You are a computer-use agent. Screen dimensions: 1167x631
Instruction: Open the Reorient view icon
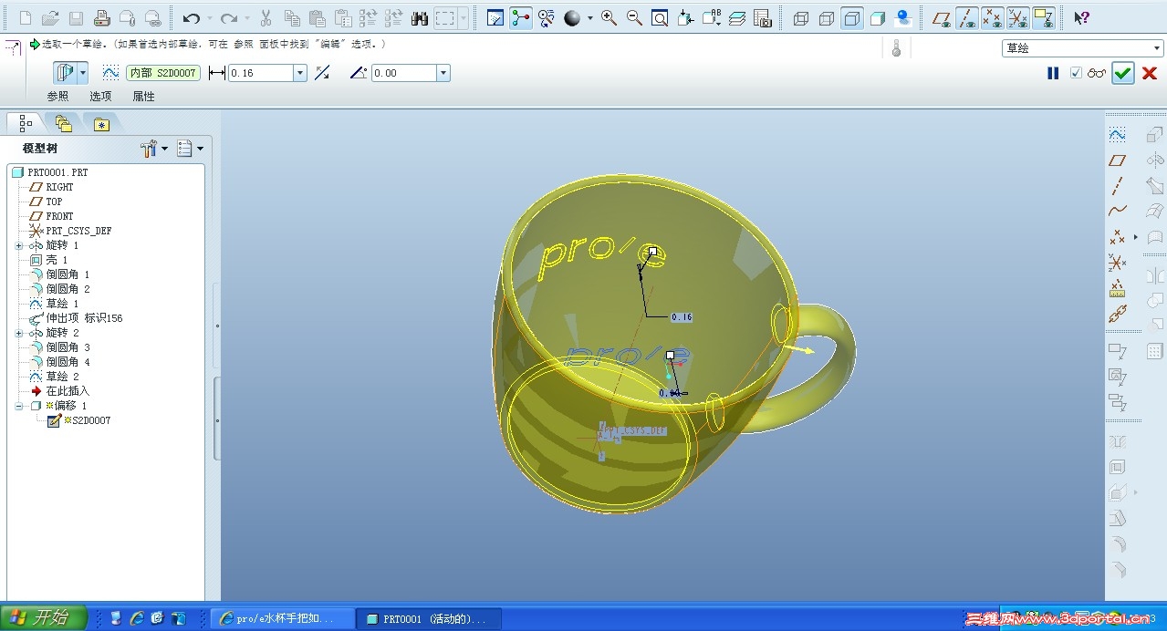pyautogui.click(x=685, y=17)
